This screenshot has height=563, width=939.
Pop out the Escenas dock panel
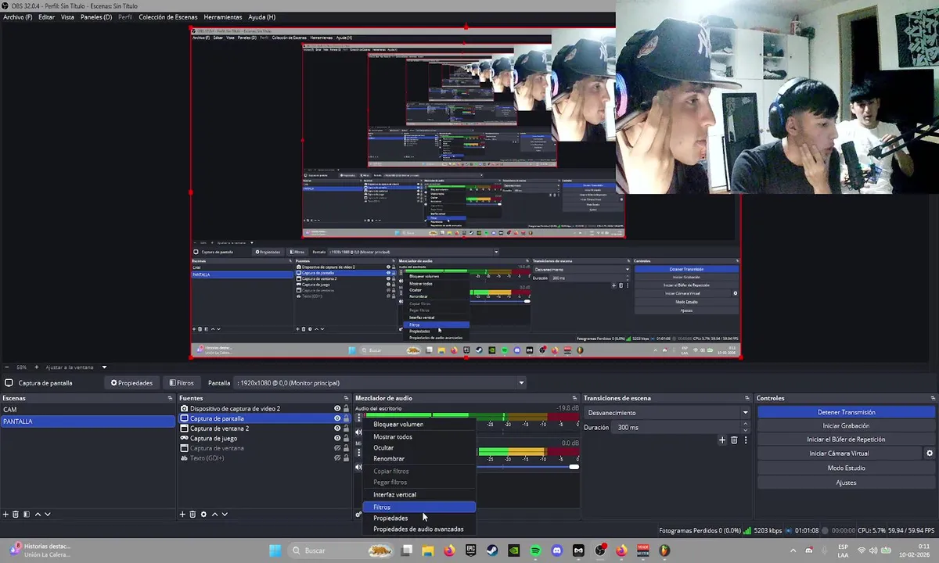(171, 399)
